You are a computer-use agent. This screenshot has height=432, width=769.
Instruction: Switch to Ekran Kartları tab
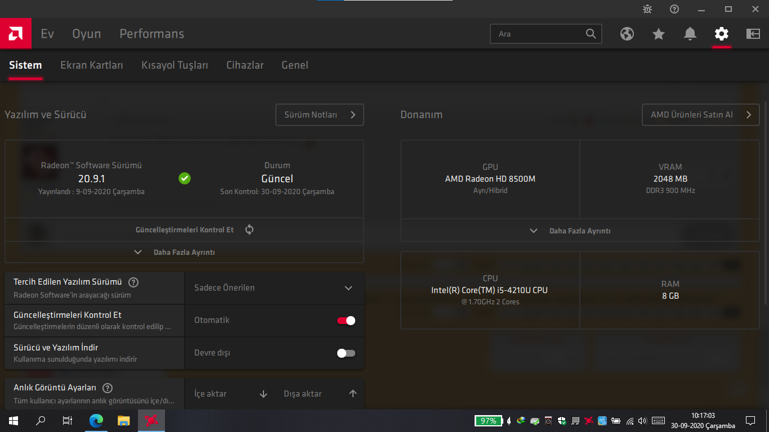point(92,65)
